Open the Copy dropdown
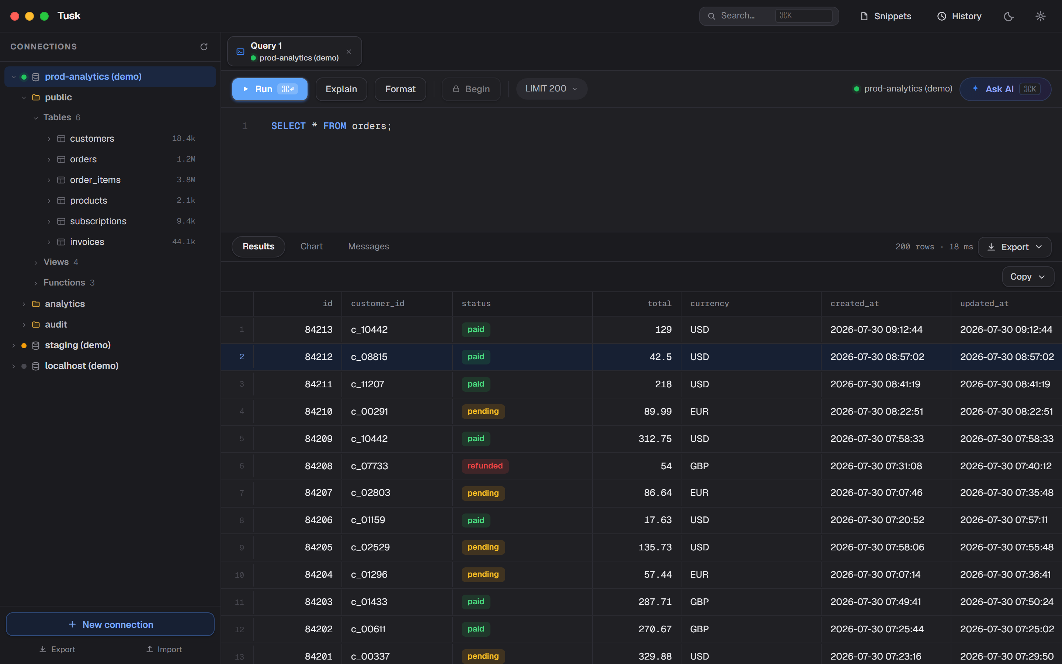The image size is (1062, 664). [x=1028, y=277]
